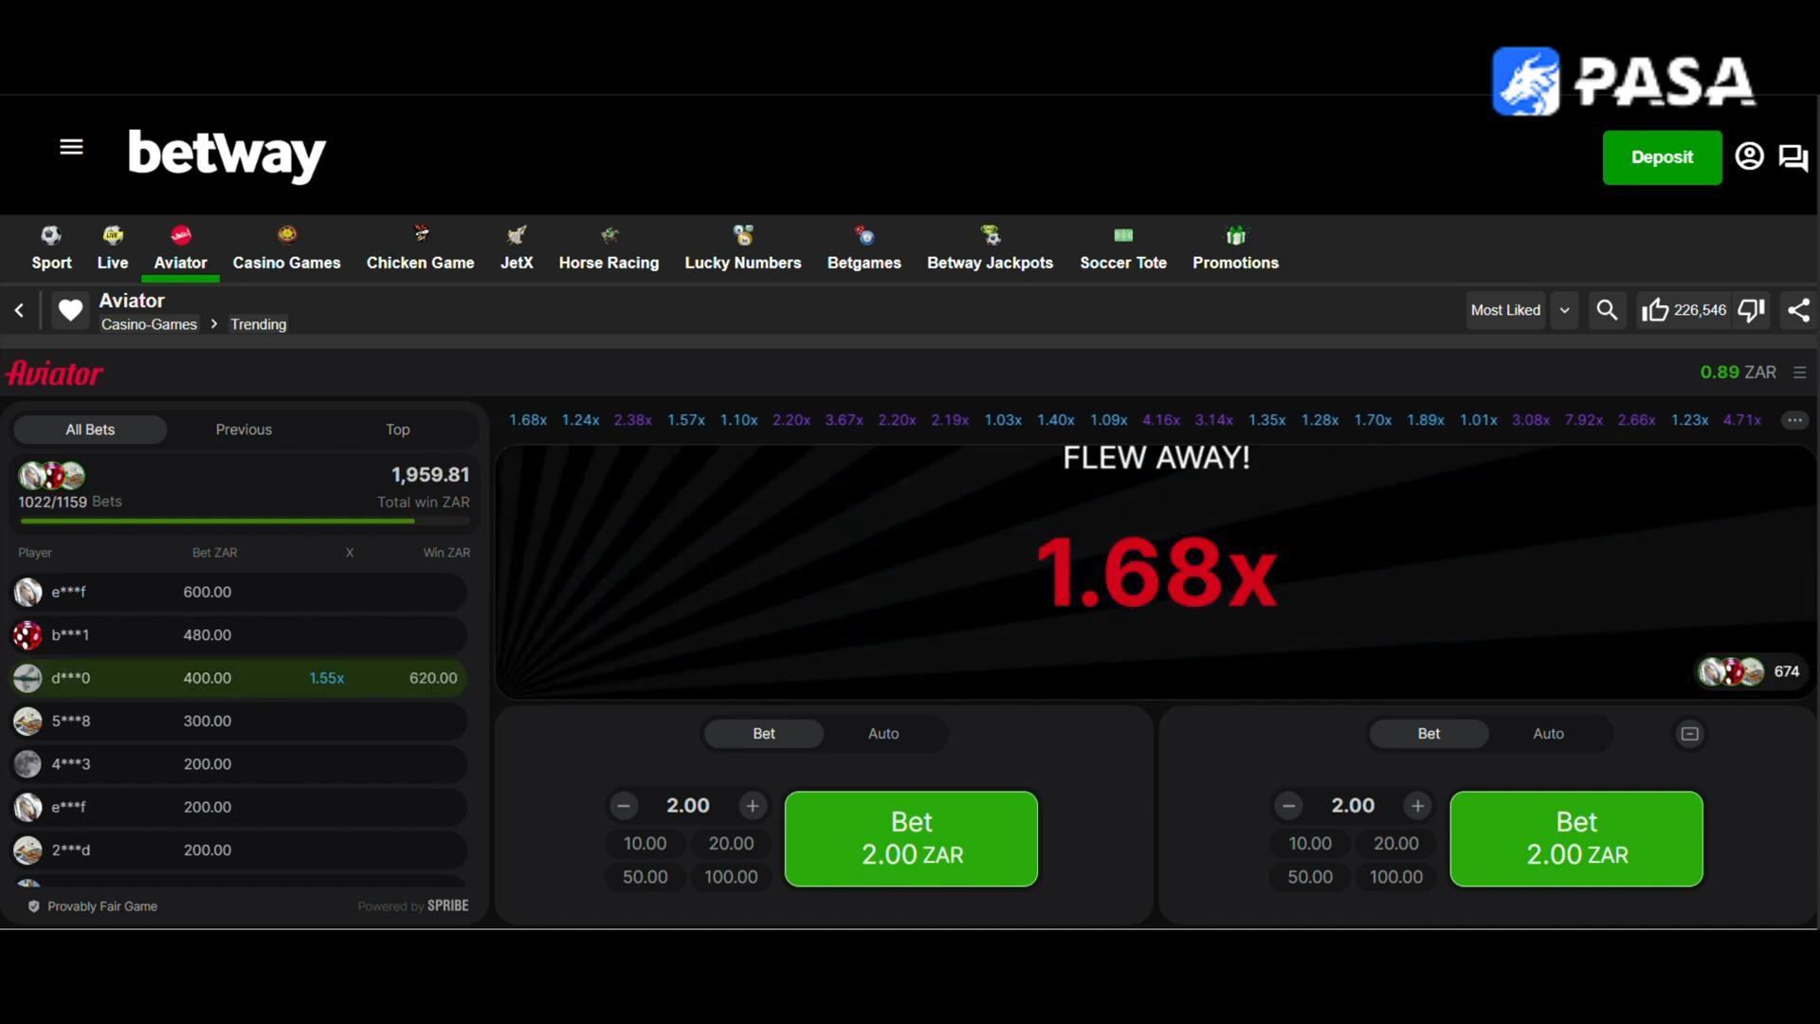The height and width of the screenshot is (1024, 1820).
Task: Place left Bet 2.00 ZAR
Action: [x=911, y=839]
